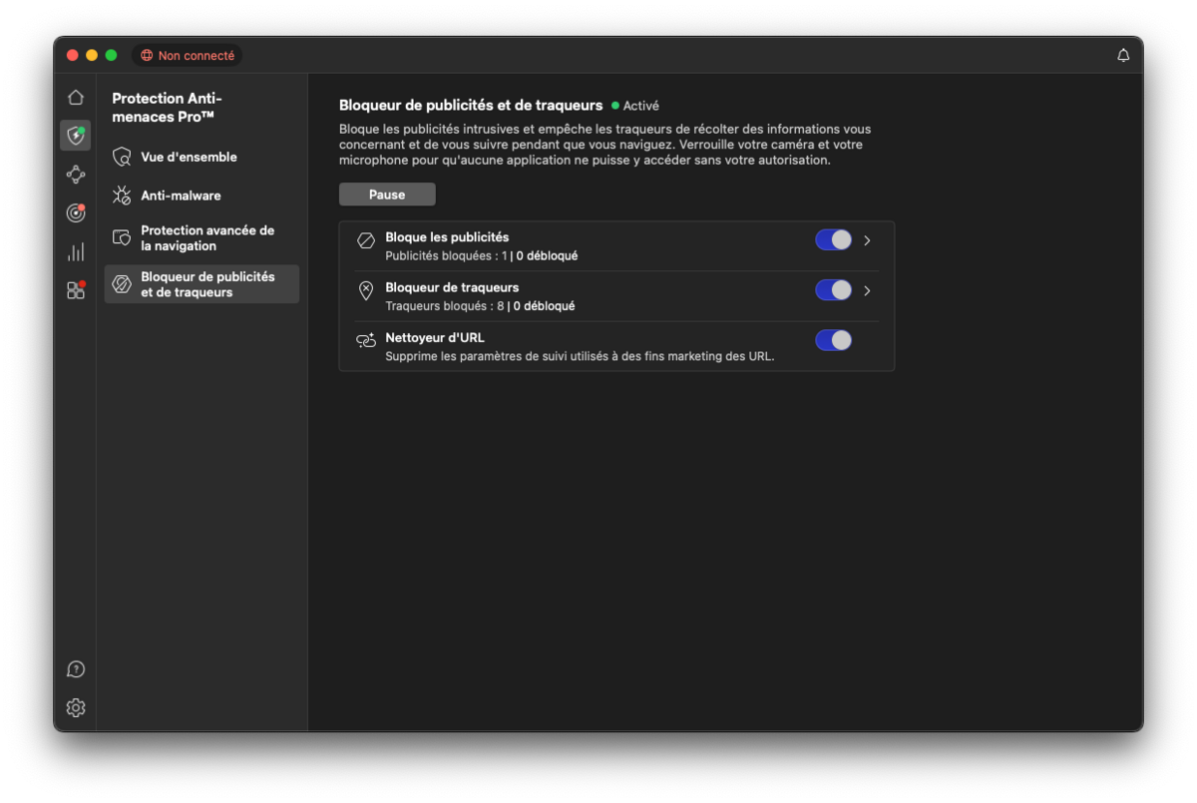This screenshot has width=1197, height=803.
Task: Select Bloqueur de publicités et de traqueurs item
Action: (x=206, y=284)
